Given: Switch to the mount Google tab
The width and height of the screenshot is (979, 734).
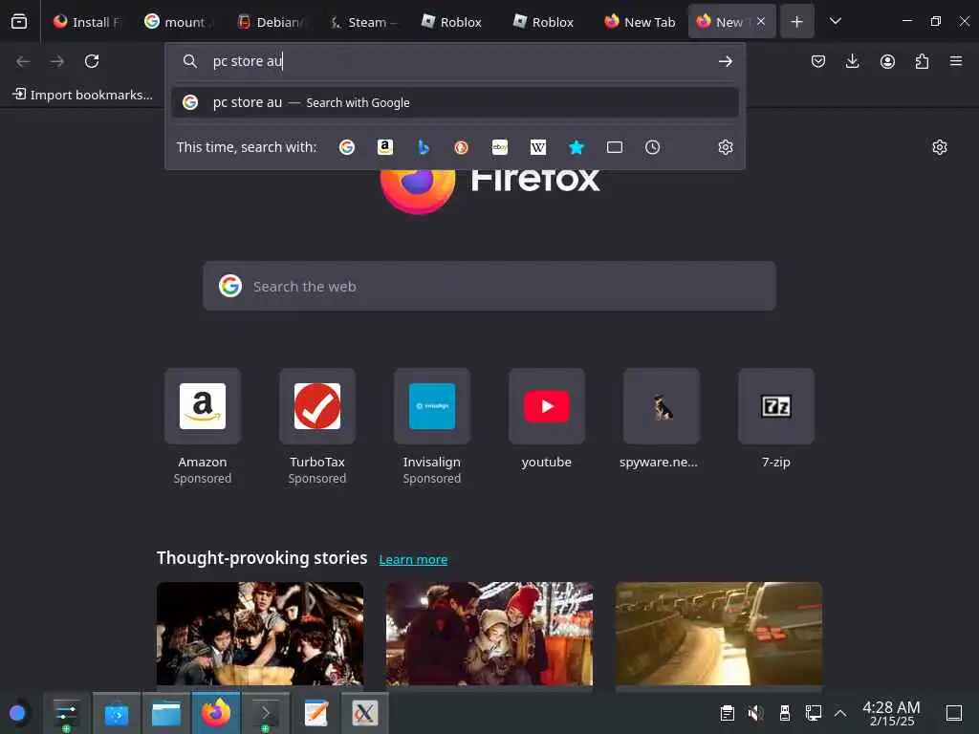Looking at the screenshot, I should click(179, 22).
